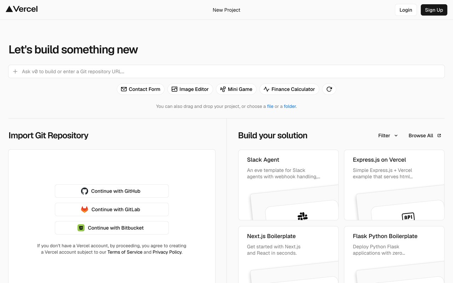Open the Slack Agent template card
The width and height of the screenshot is (453, 283).
pos(288,185)
